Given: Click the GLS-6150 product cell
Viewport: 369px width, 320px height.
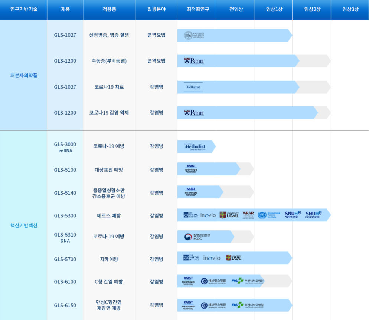Looking at the screenshot, I should coord(65,306).
